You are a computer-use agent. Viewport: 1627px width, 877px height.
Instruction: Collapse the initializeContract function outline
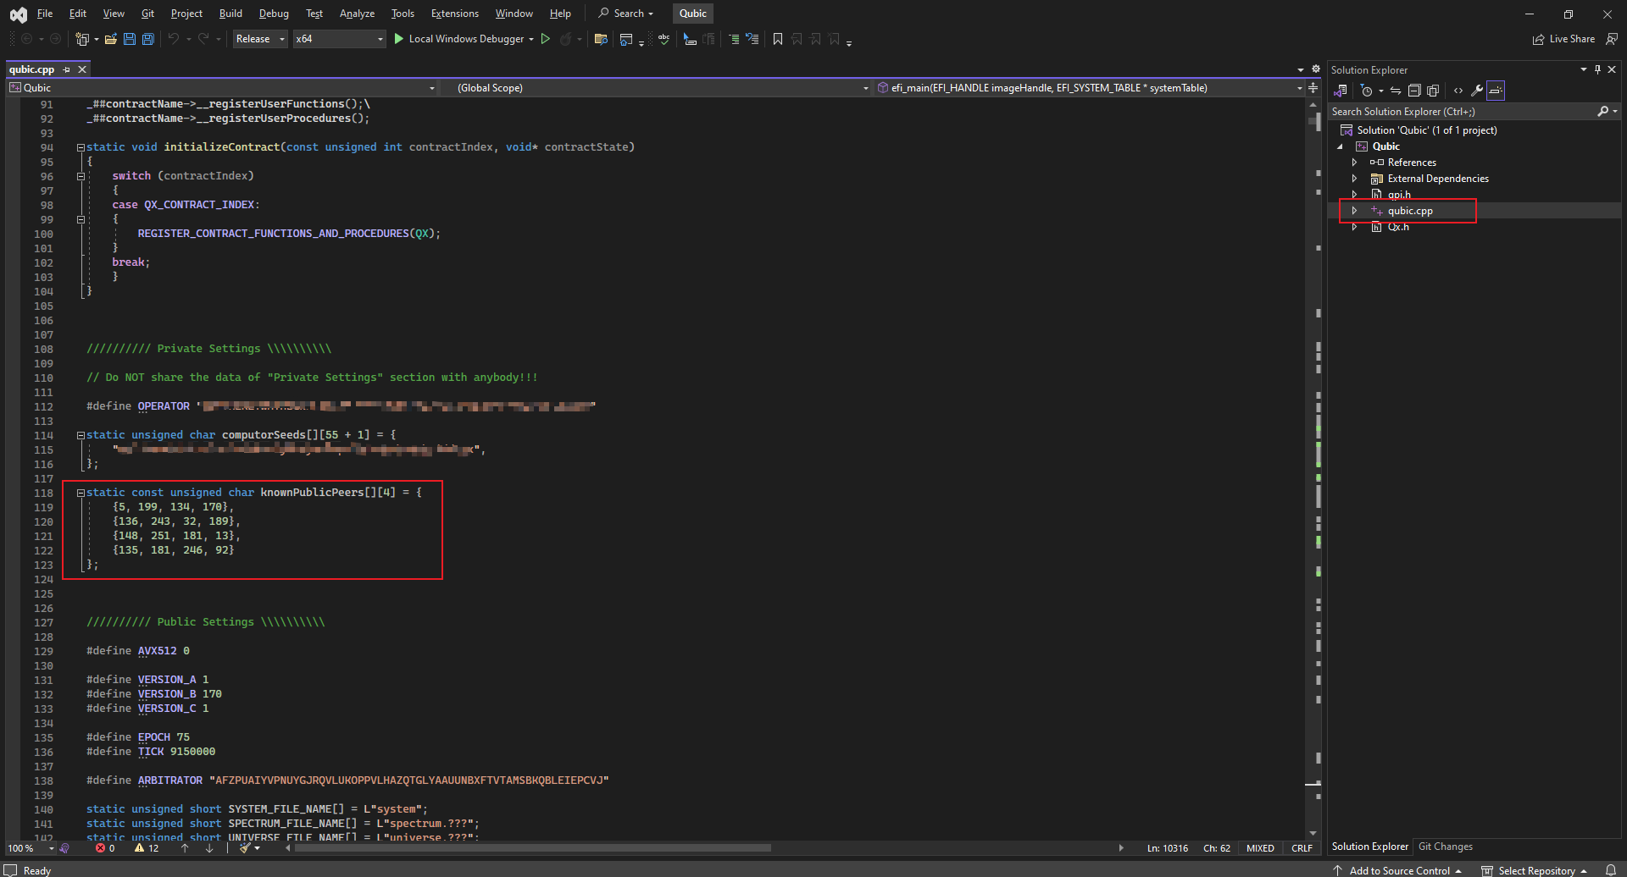[x=81, y=147]
